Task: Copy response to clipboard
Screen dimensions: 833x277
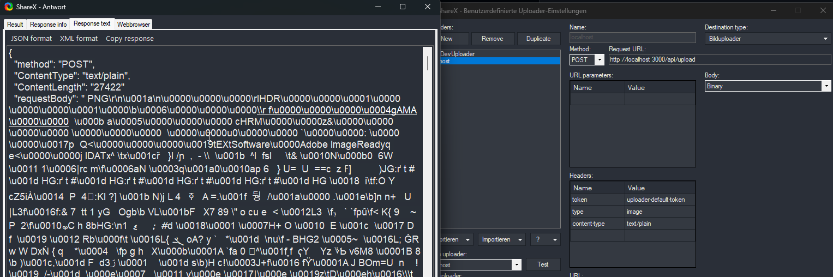Action: (130, 38)
